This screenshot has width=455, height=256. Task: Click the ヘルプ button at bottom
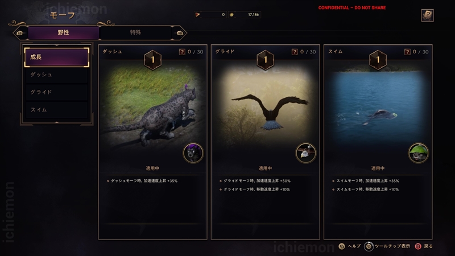pyautogui.click(x=350, y=246)
